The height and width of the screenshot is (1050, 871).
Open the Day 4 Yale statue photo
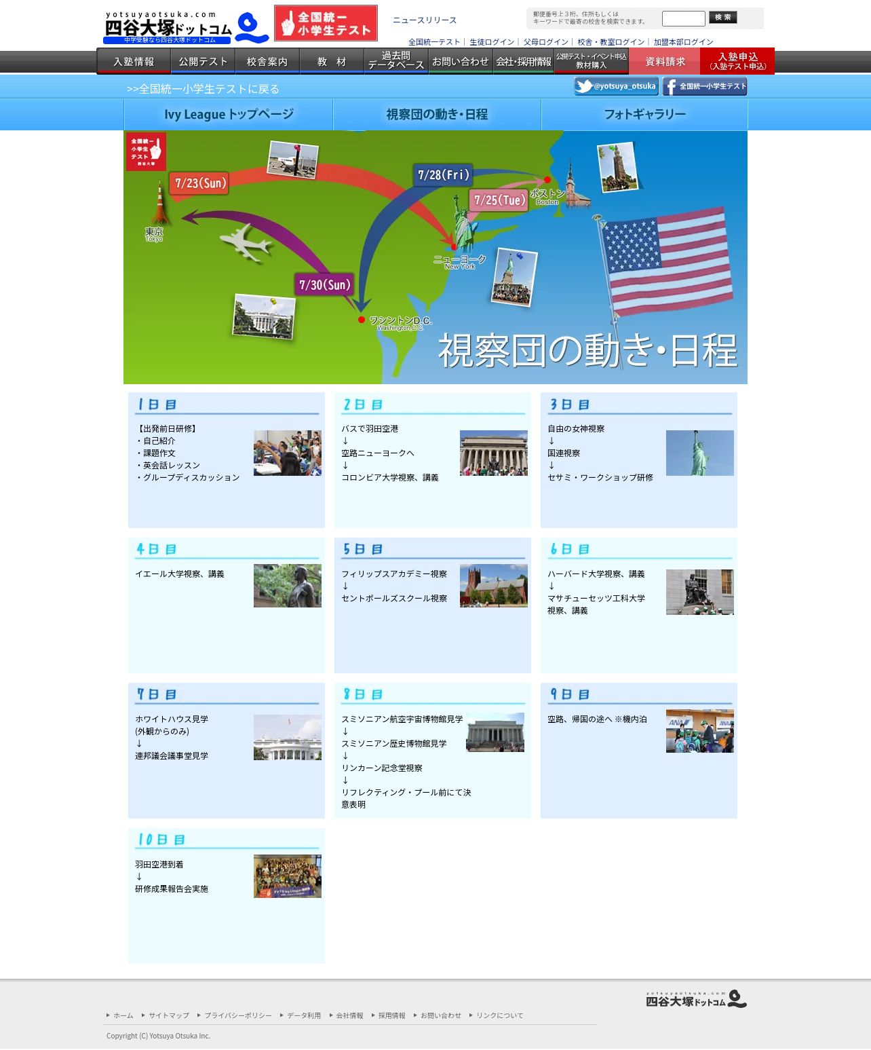288,586
